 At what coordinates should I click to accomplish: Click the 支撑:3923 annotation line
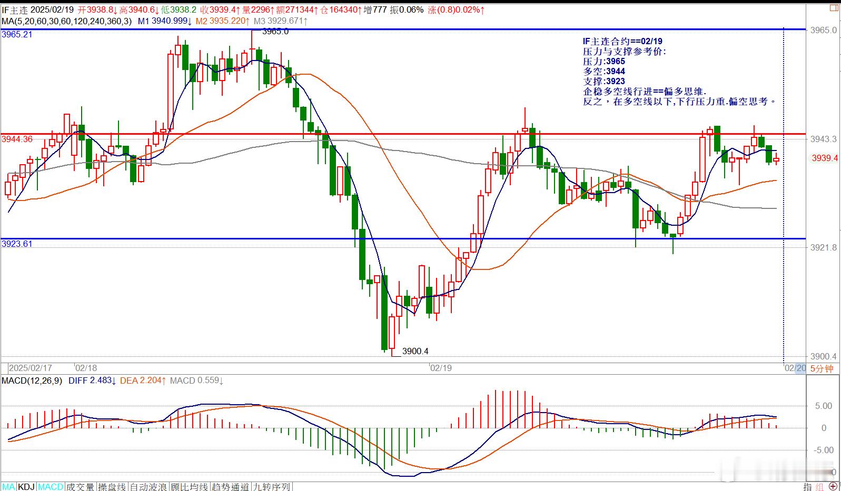click(604, 81)
